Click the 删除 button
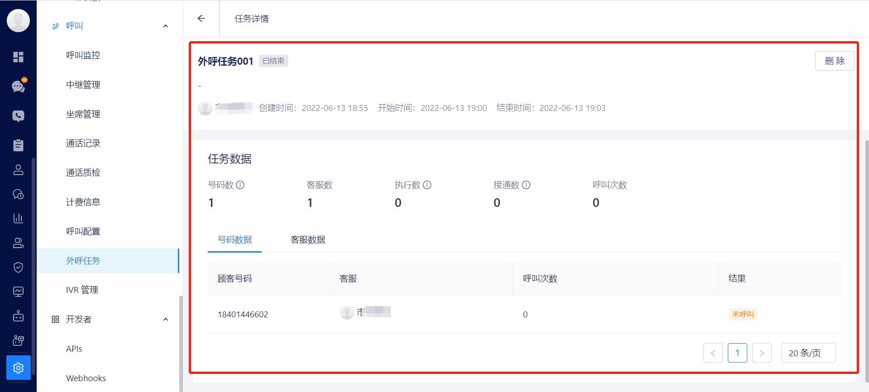The image size is (869, 392). [835, 61]
